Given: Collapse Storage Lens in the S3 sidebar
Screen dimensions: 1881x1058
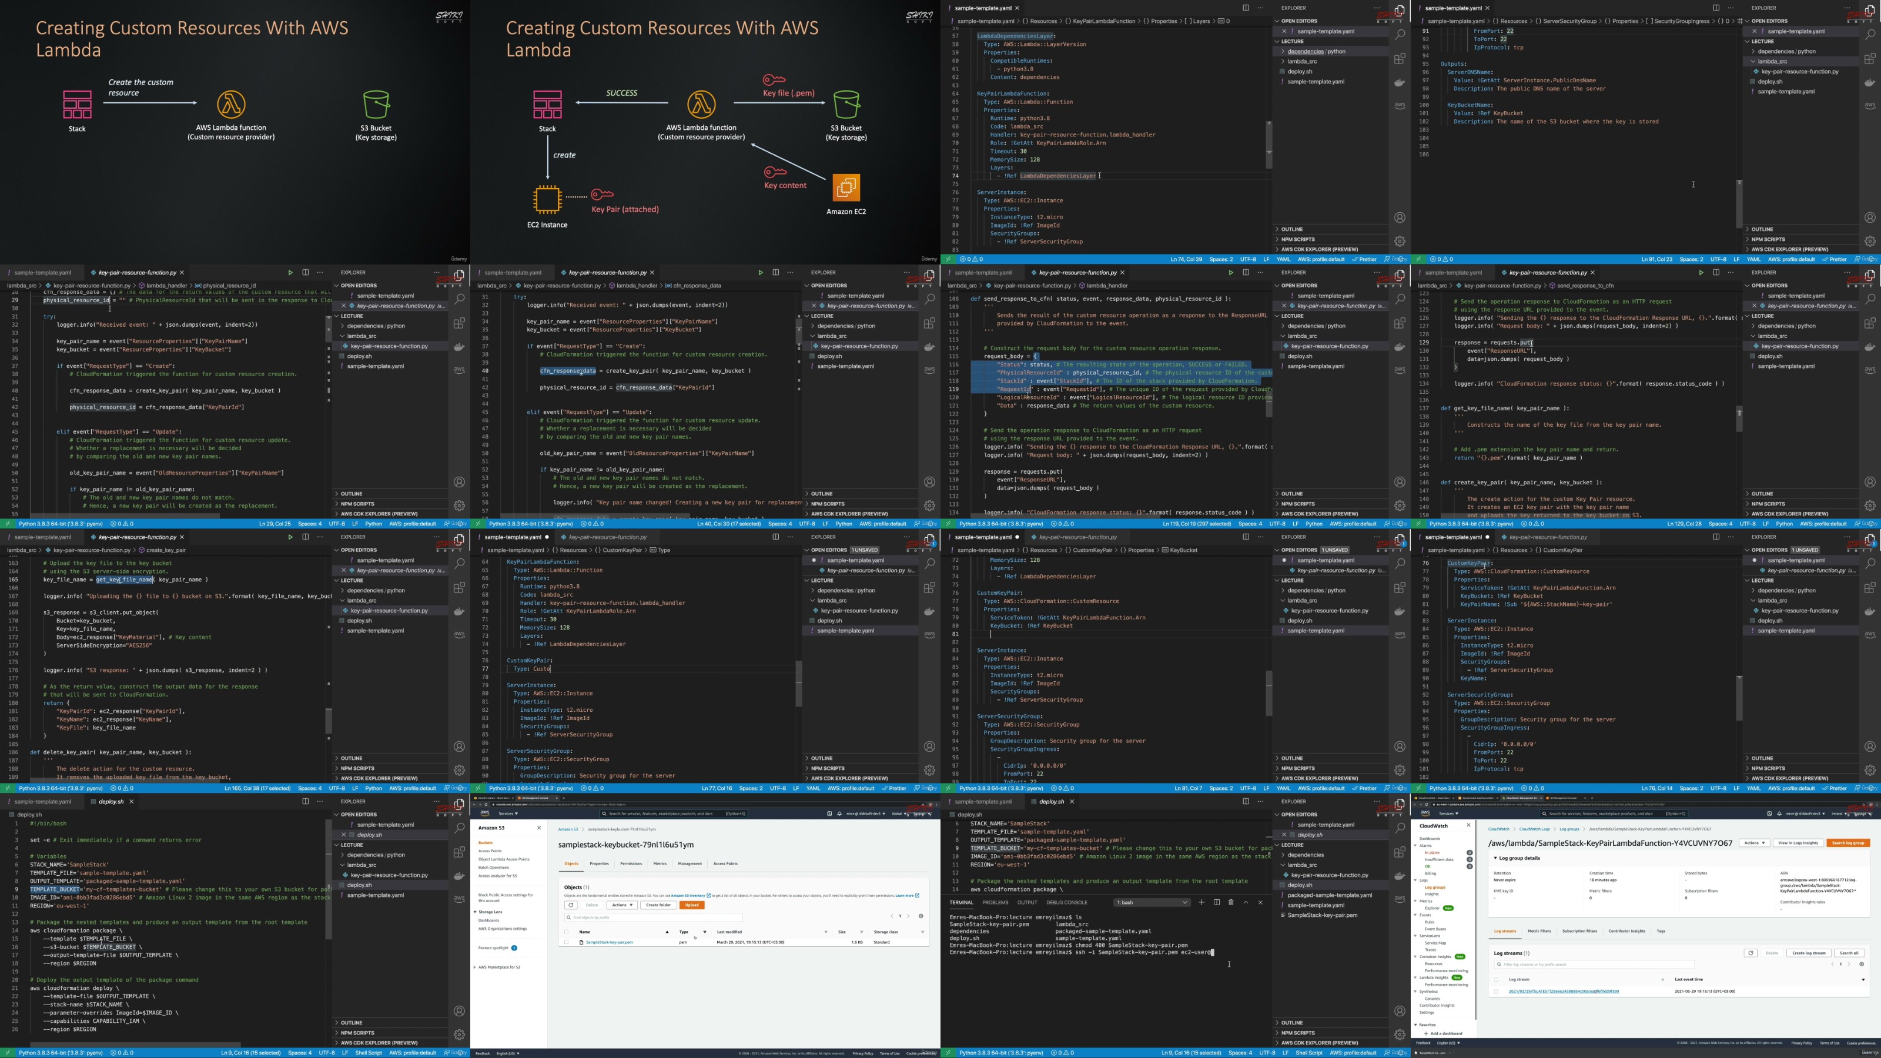Looking at the screenshot, I should tap(476, 912).
